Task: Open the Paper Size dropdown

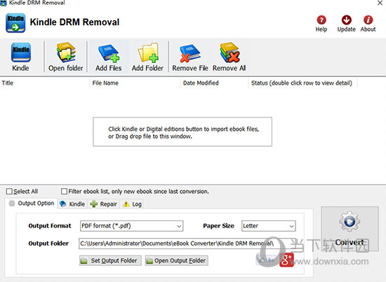Action: (x=269, y=226)
